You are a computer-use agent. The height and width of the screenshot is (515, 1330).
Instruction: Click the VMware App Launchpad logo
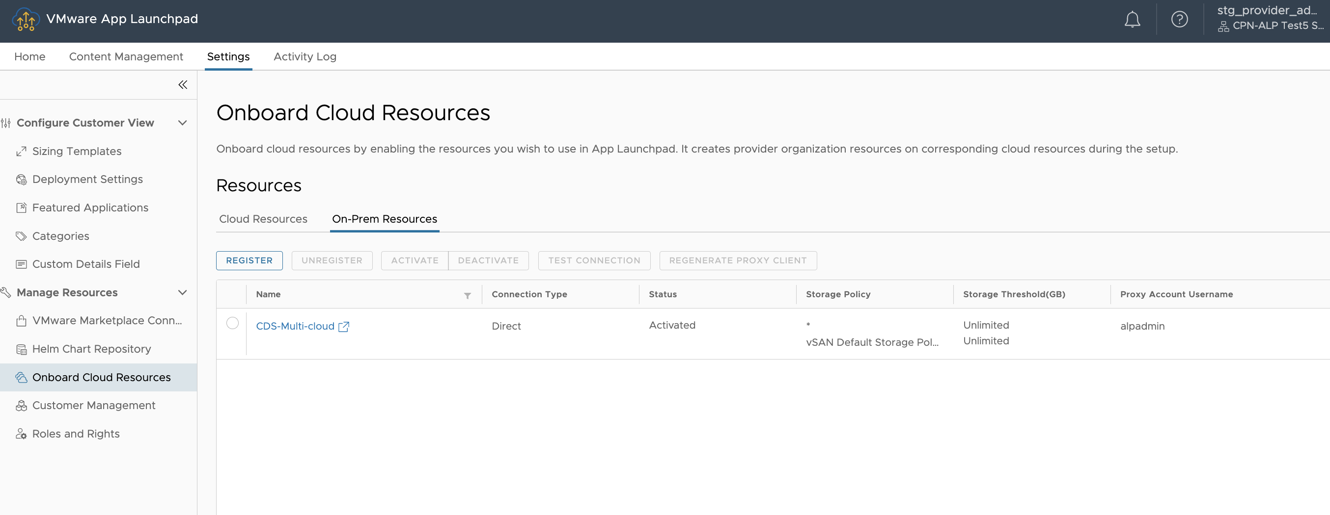(x=26, y=20)
